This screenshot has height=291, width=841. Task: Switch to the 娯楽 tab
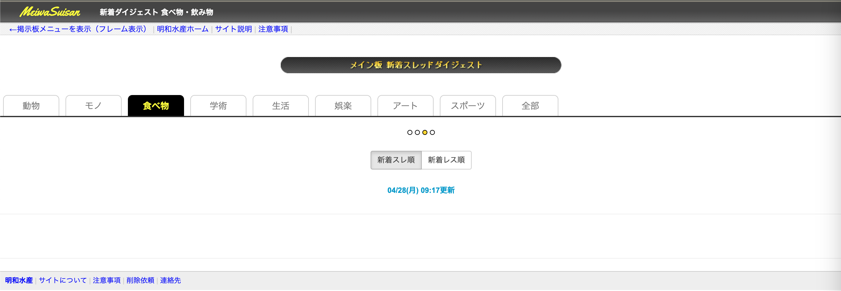343,106
